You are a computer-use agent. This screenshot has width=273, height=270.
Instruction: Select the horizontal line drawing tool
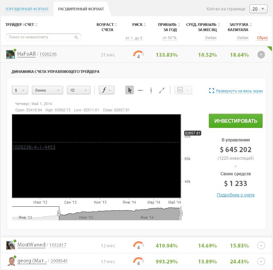[x=140, y=90]
